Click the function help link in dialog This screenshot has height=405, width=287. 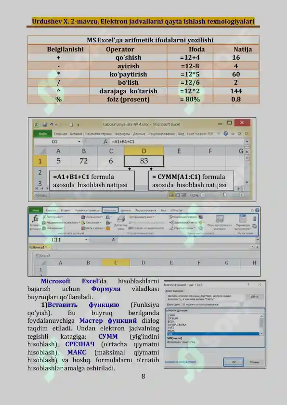tap(181, 362)
